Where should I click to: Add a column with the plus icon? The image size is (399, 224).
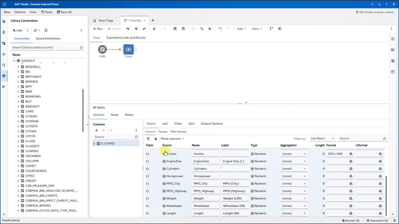pyautogui.click(x=96, y=131)
